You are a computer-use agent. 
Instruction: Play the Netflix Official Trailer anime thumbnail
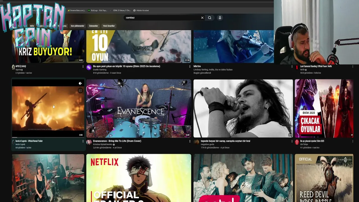139,178
